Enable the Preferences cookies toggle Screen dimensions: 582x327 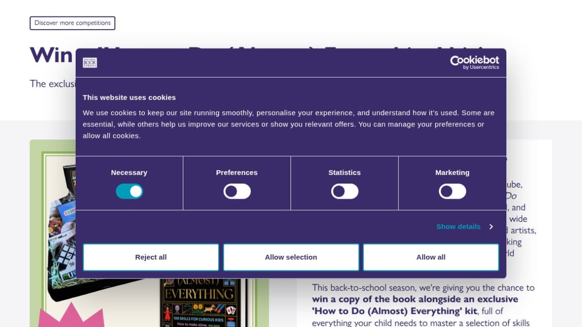237,191
